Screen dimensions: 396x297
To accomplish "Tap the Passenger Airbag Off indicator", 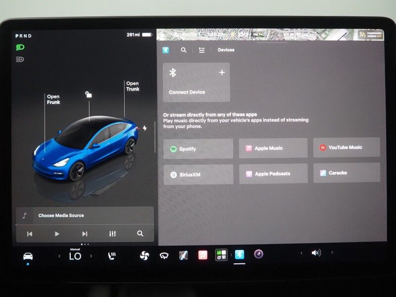I will point(370,35).
